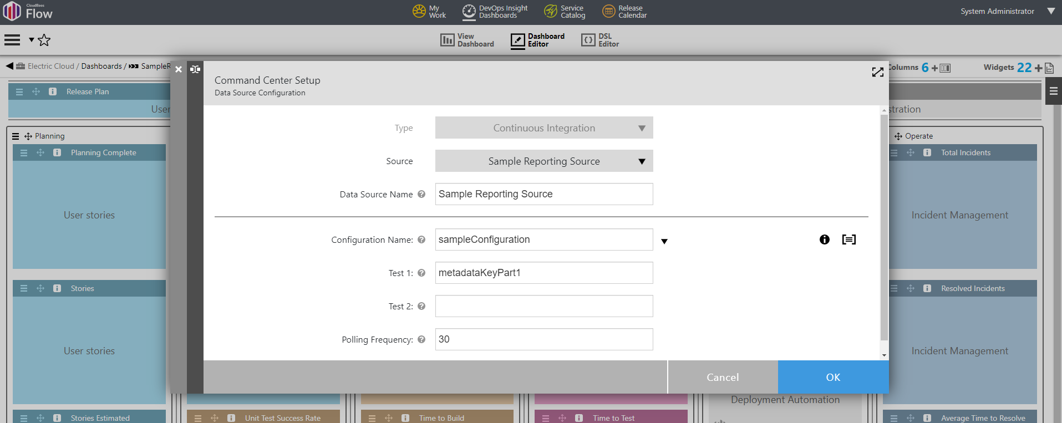Open the Type dropdown

point(544,128)
